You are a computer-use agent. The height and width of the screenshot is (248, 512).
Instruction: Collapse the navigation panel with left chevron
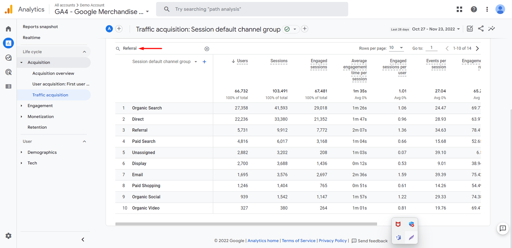click(83, 239)
